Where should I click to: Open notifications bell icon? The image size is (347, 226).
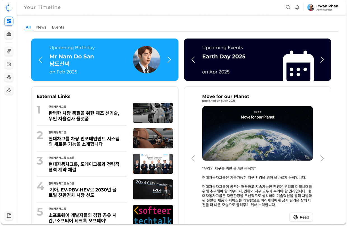pos(297,7)
